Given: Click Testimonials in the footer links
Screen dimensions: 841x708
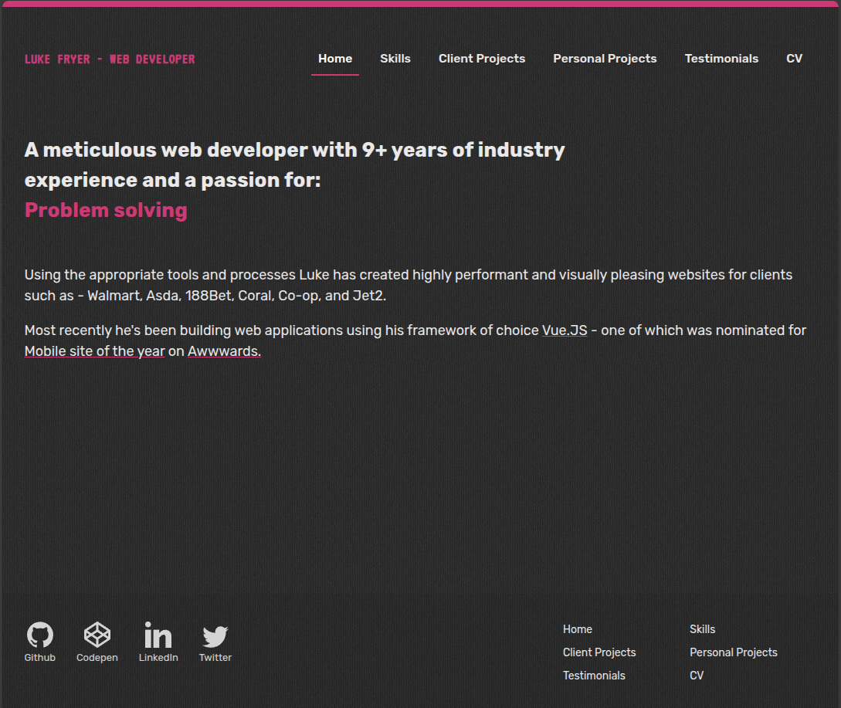Looking at the screenshot, I should pos(594,675).
